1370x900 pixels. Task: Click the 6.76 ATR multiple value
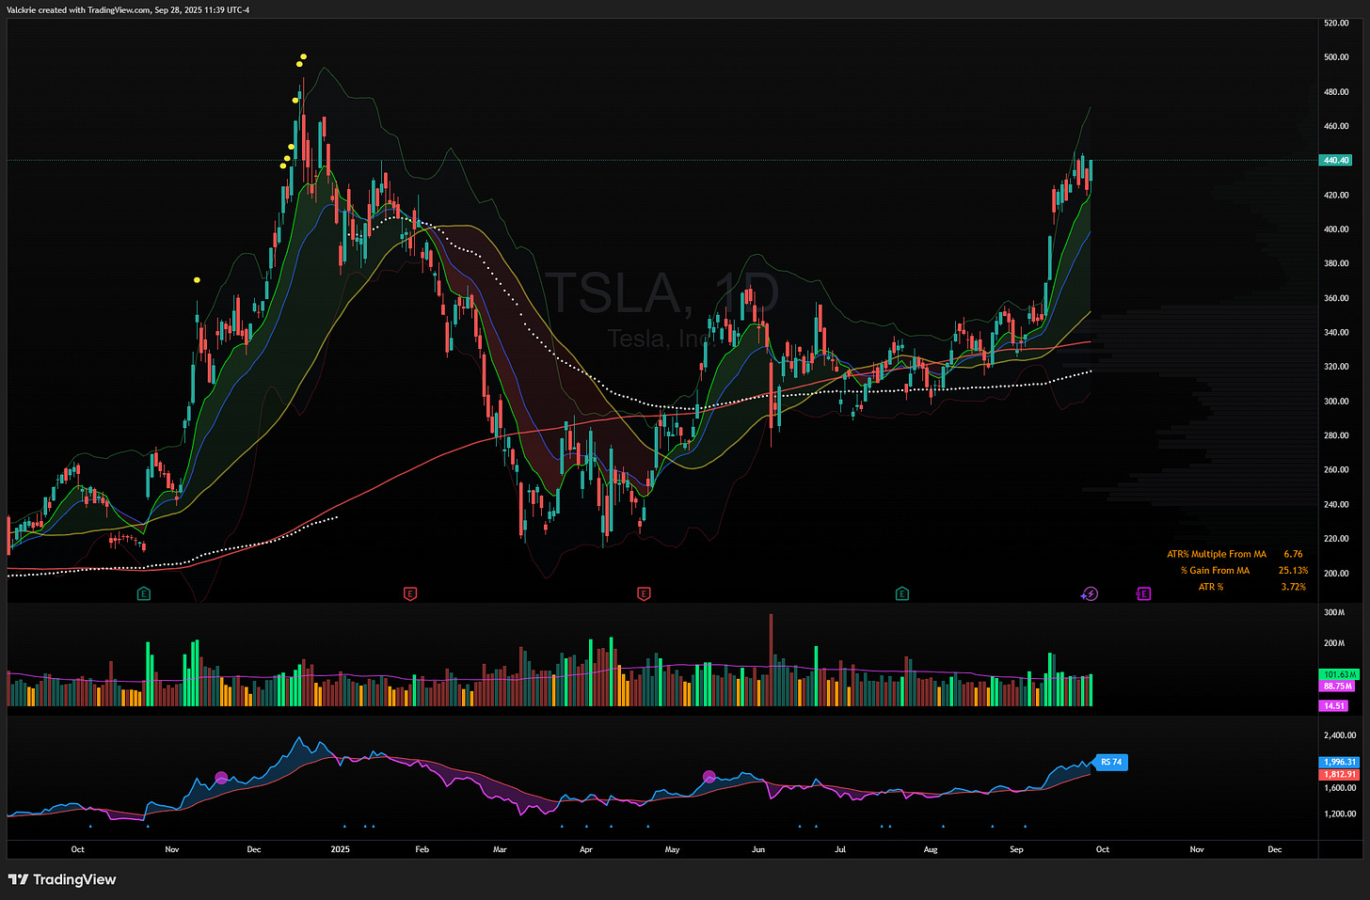(1293, 554)
